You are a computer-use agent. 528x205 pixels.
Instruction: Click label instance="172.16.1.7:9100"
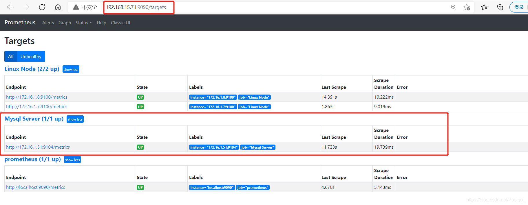[213, 107]
